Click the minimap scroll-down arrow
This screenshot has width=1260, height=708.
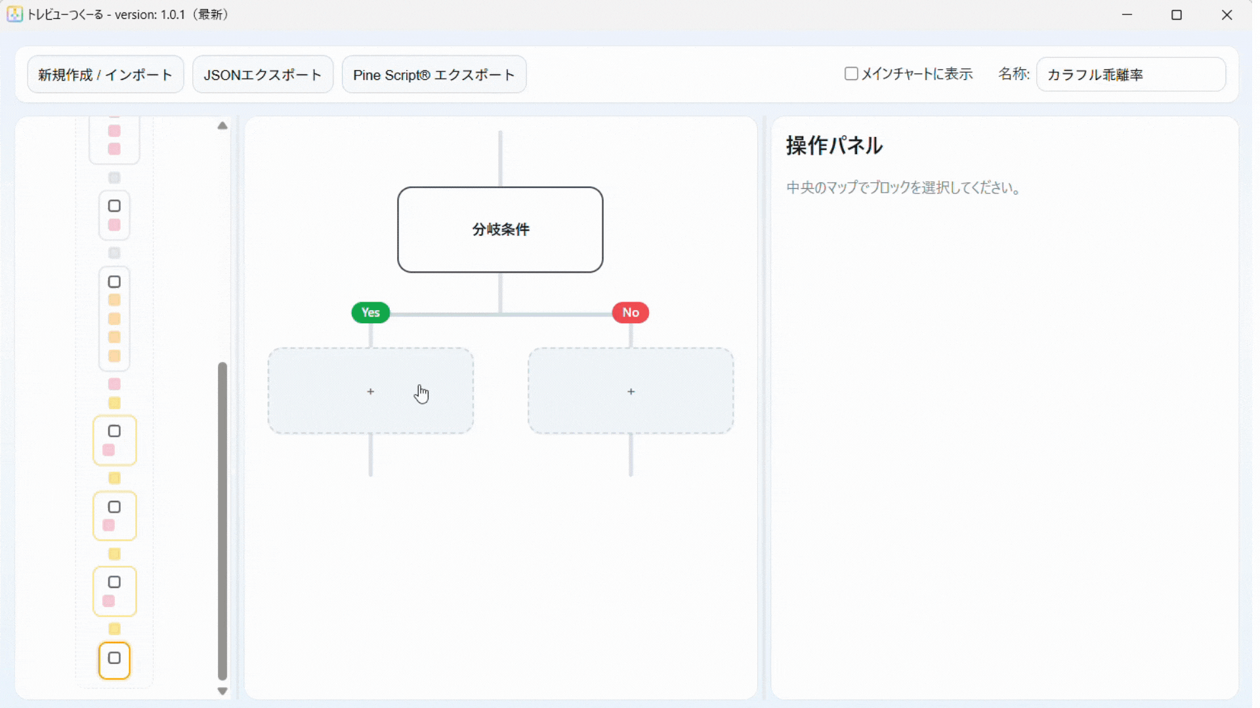click(x=222, y=691)
